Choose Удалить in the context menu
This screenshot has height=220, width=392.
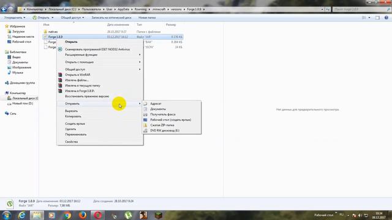click(x=70, y=129)
